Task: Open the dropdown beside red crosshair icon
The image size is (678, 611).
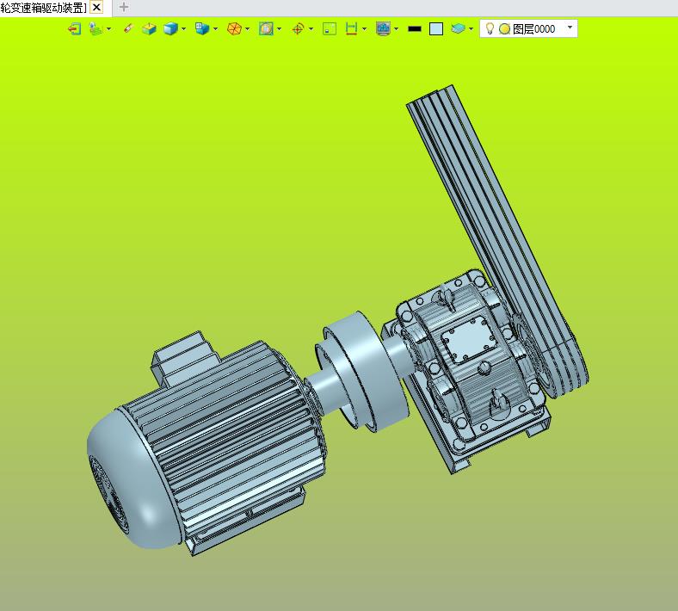Action: [311, 29]
